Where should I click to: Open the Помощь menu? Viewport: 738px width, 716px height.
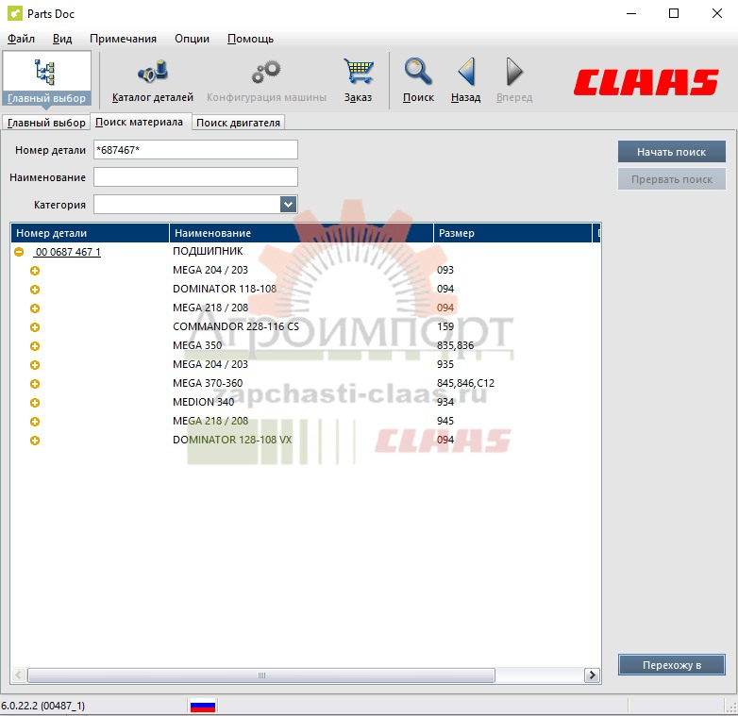click(x=250, y=39)
